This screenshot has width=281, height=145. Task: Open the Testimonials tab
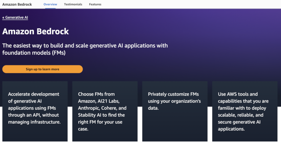tap(73, 5)
